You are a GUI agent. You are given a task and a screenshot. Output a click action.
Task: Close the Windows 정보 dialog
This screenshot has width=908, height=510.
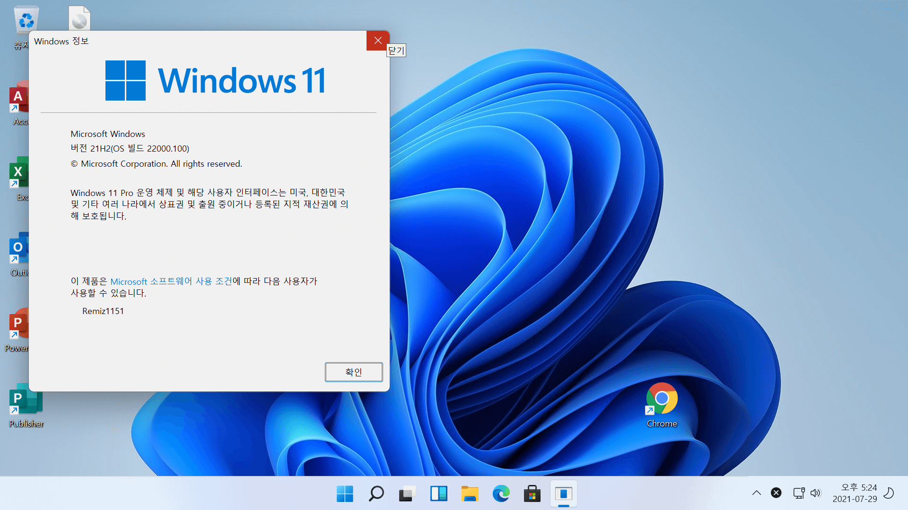378,41
